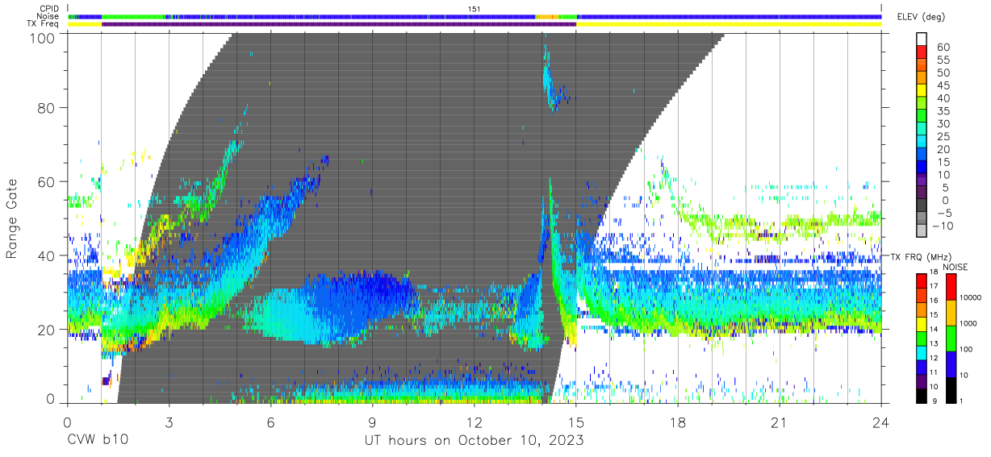The width and height of the screenshot is (991, 457).
Task: Click the NOISE legend title
Action: pos(955,266)
